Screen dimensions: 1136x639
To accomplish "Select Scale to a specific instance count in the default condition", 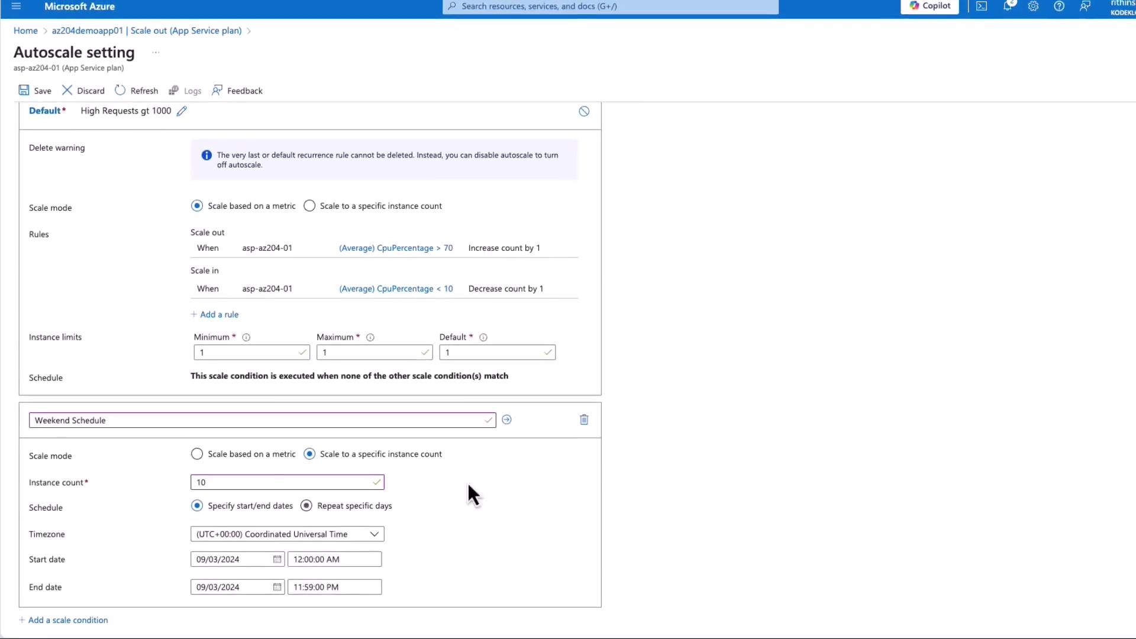I will (x=309, y=206).
